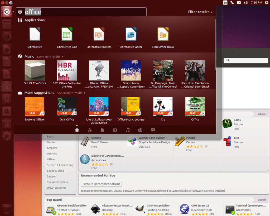The image size is (270, 216).
Task: Select Out Of The Office album thumbnail
Action: coord(35,70)
